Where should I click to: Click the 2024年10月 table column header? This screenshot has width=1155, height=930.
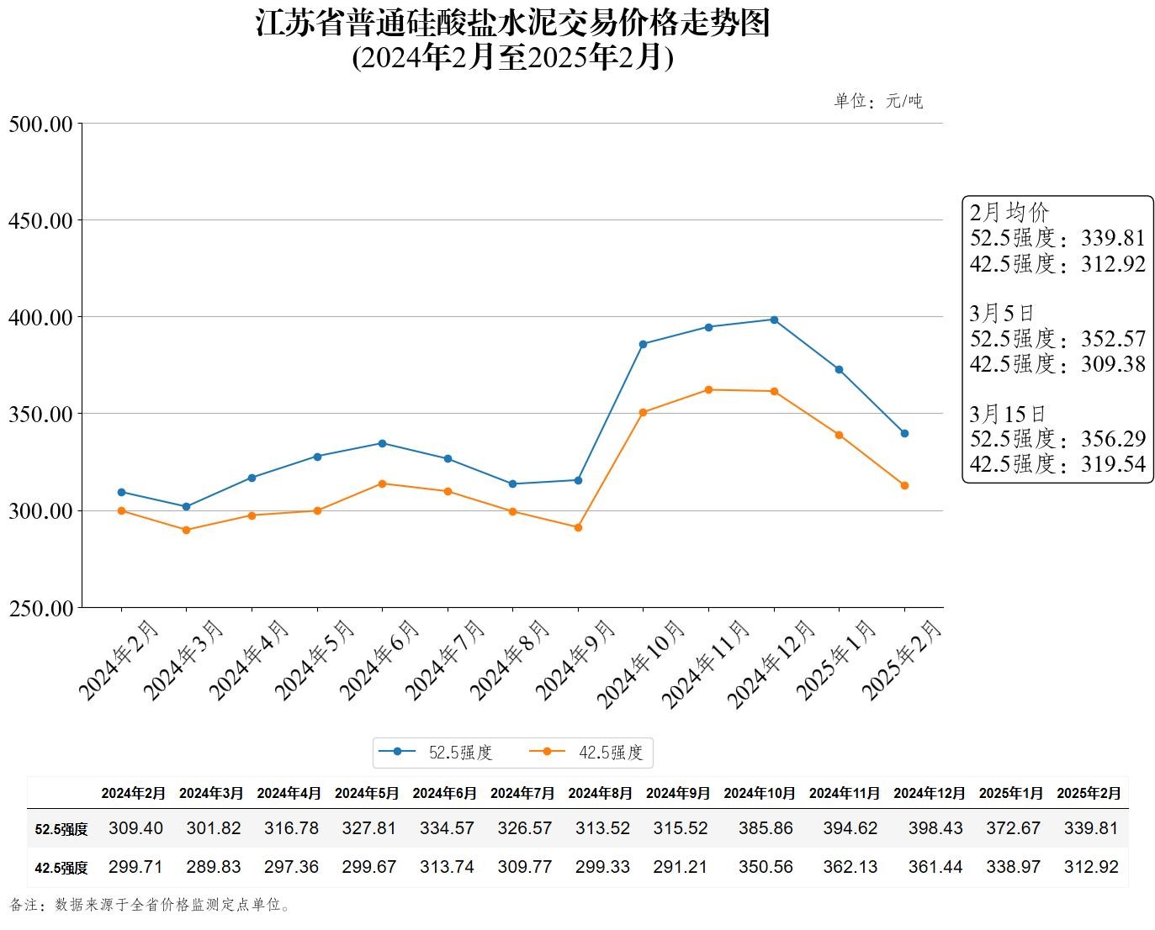click(x=759, y=793)
